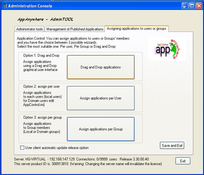Click the AppAnywhere - AdminTOOL heading
This screenshot has height=175, width=204.
click(45, 19)
